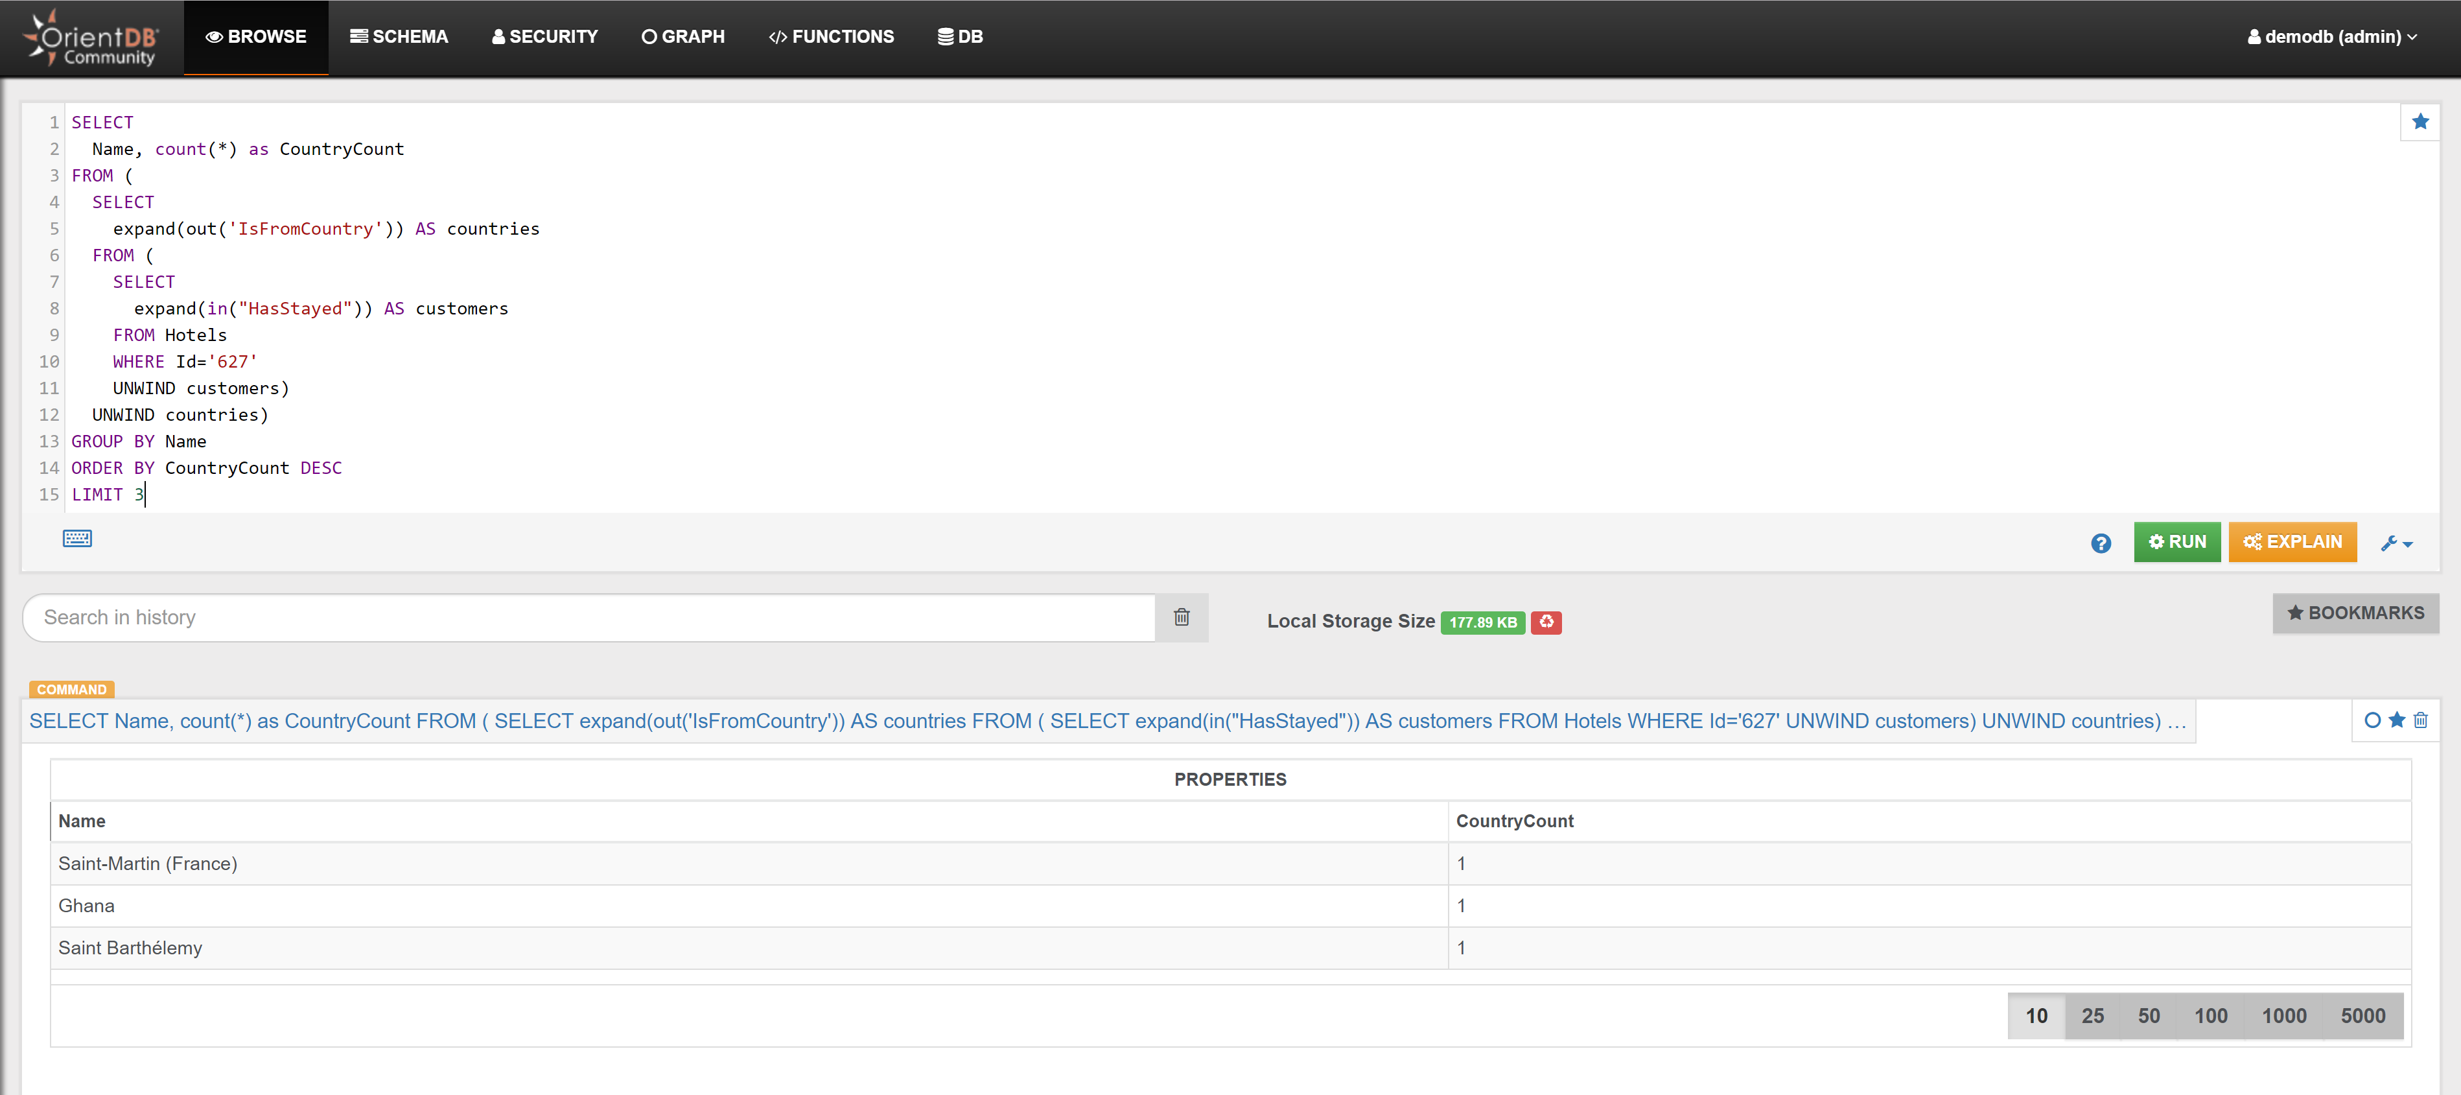Click the red clear local storage icon
The image size is (2461, 1095).
1546,622
